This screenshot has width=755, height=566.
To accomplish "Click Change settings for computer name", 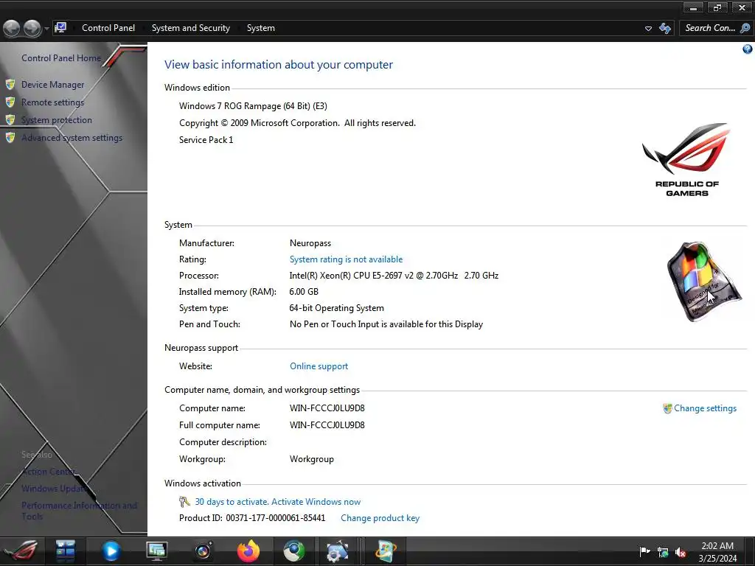I will [x=705, y=408].
